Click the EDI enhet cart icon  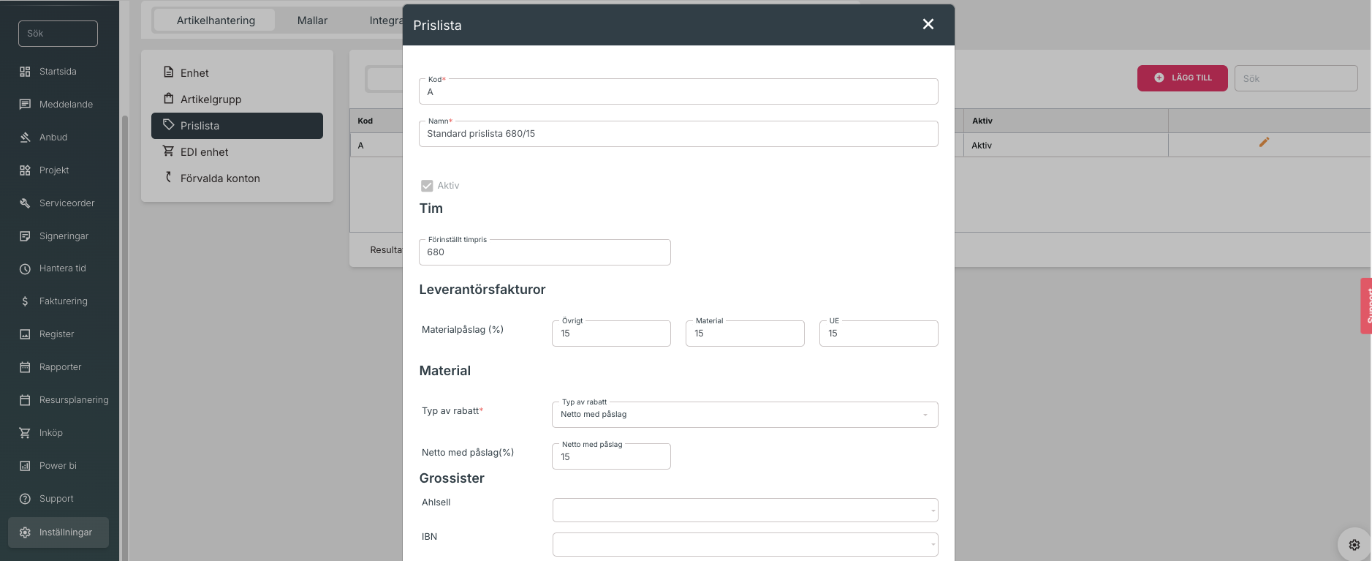[169, 151]
